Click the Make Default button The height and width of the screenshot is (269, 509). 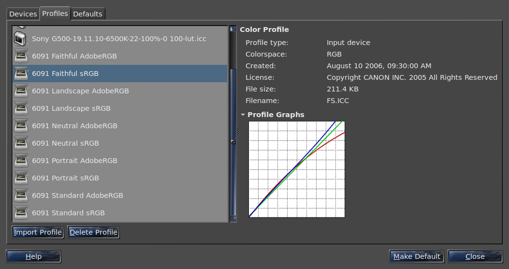(416, 256)
